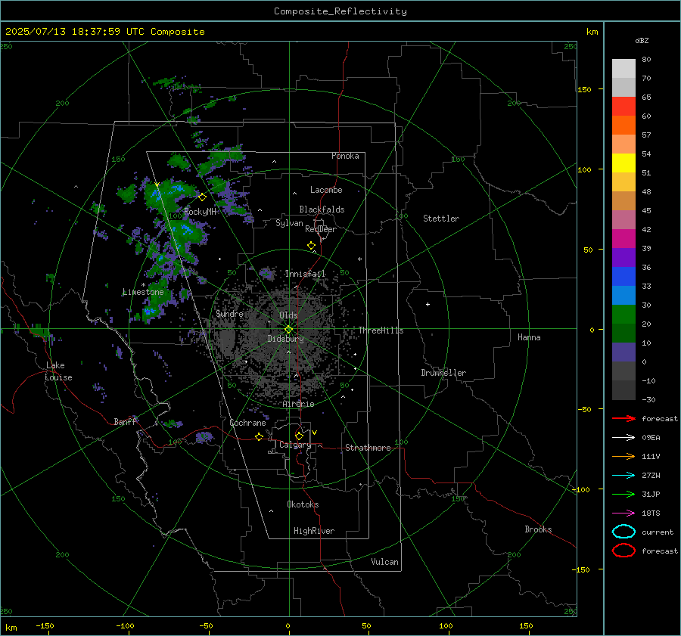Select the red 65 dBZ swatch
The width and height of the screenshot is (681, 636).
coord(623,106)
